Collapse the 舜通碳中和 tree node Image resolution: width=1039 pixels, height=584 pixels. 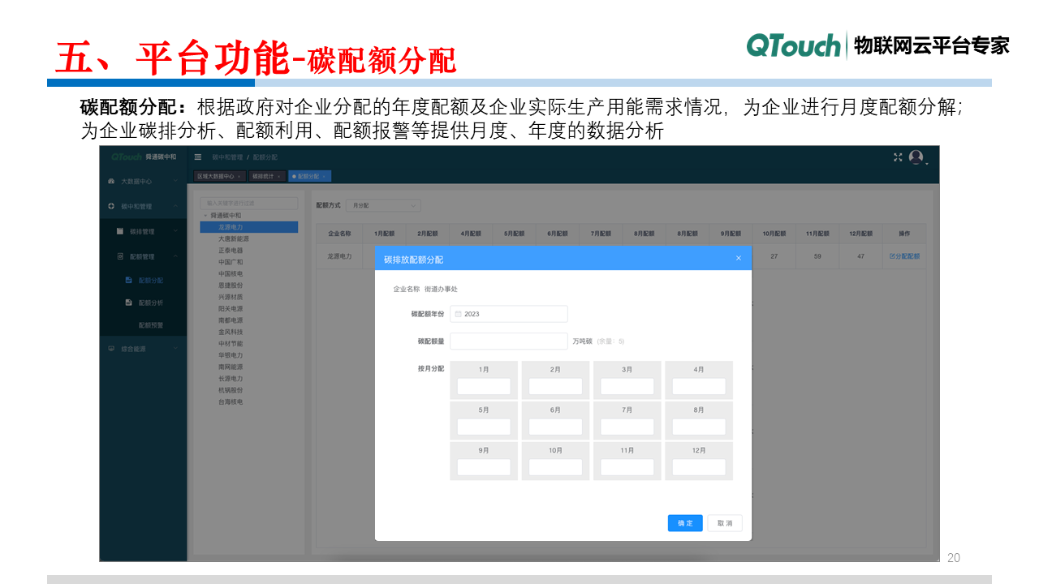(x=205, y=216)
